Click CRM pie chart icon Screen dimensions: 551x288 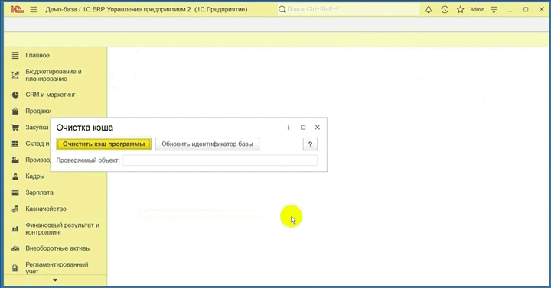click(x=15, y=95)
